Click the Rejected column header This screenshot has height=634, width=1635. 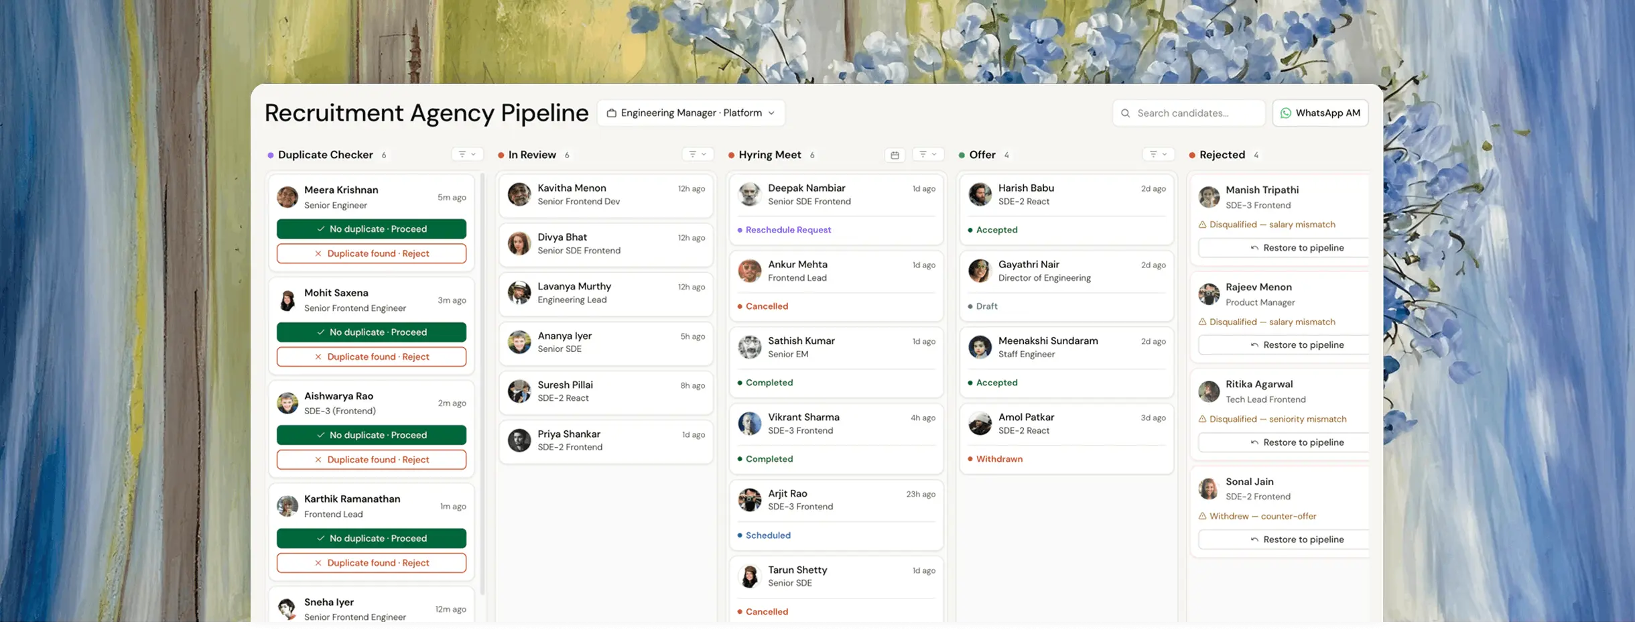(x=1222, y=155)
